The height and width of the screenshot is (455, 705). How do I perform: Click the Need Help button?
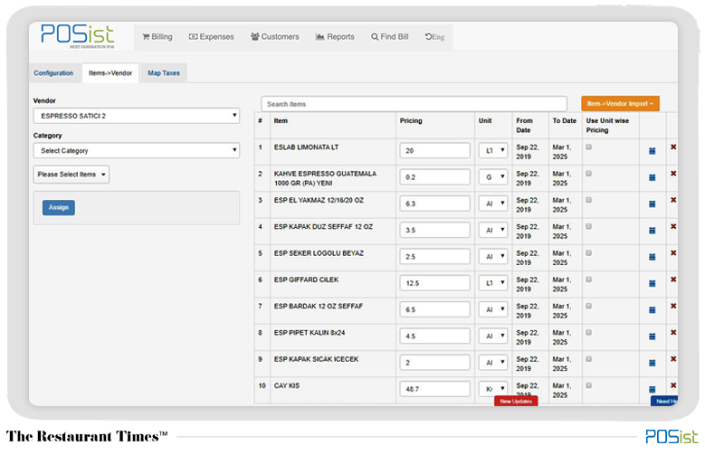coord(664,401)
